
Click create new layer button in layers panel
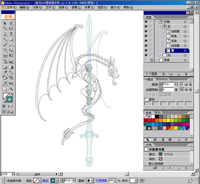point(178,74)
